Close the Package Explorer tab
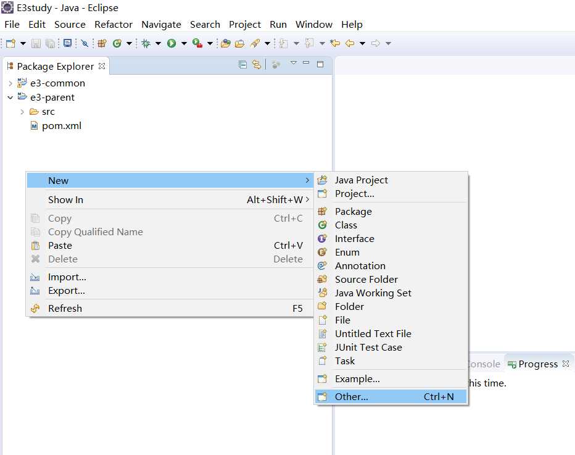 click(102, 65)
